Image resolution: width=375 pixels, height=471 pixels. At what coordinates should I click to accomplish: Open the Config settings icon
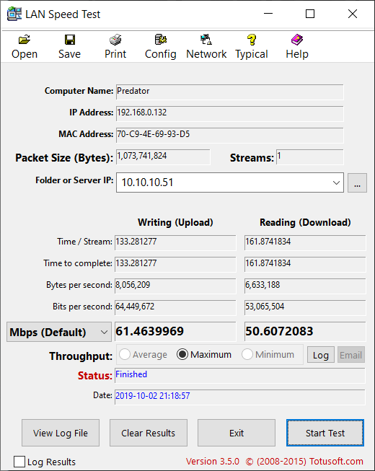click(x=161, y=40)
